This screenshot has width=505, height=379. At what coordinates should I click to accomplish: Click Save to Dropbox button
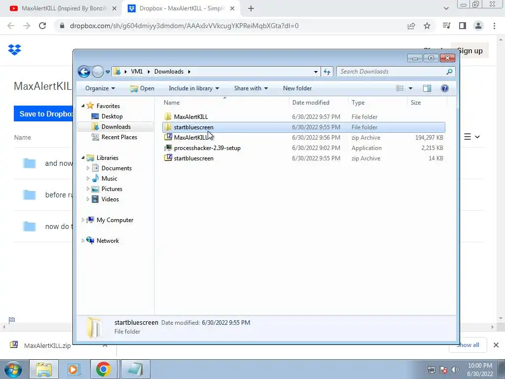click(43, 114)
